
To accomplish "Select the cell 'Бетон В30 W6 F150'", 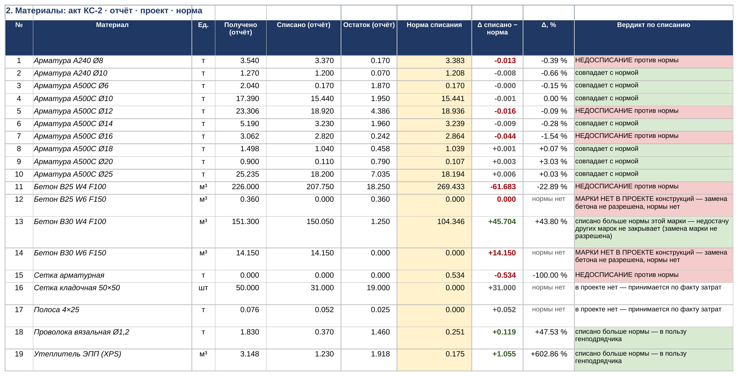I will [x=112, y=259].
